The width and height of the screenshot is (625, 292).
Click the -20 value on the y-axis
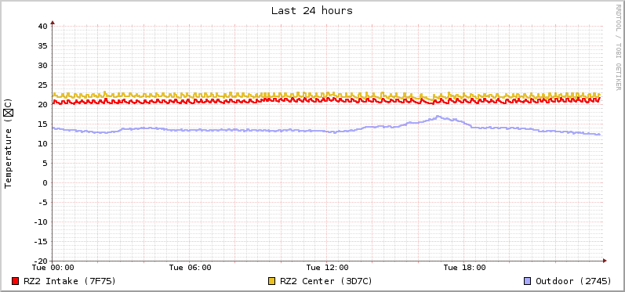[40, 261]
